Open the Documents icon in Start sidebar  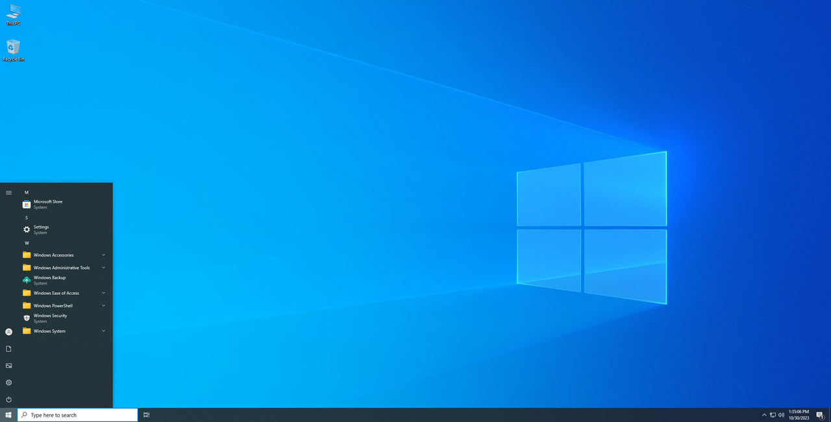click(8, 349)
